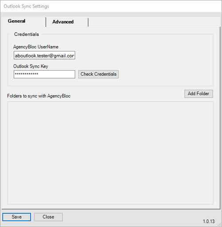This screenshot has width=222, height=227.
Task: Grab the window resize grip corner
Action: point(219,224)
